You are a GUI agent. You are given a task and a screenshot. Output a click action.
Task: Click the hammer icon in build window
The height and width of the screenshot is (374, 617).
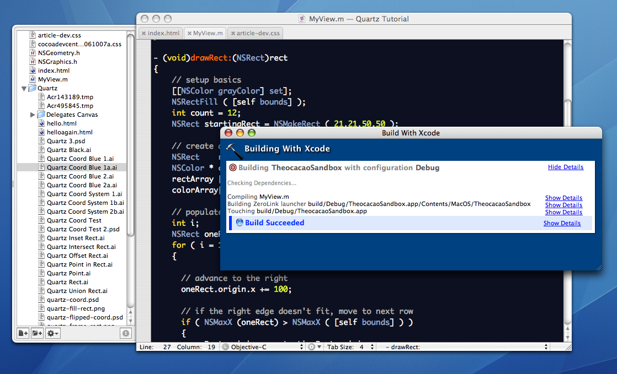pyautogui.click(x=234, y=150)
